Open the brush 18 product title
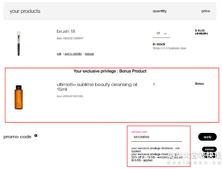 tap(66, 31)
